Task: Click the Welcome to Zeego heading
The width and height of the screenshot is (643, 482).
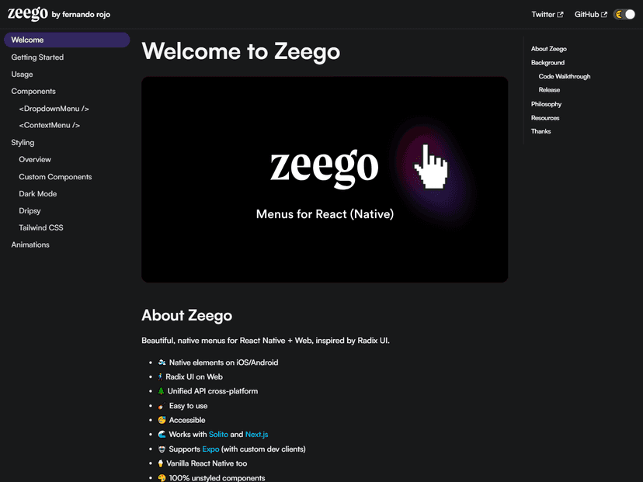Action: 241,52
